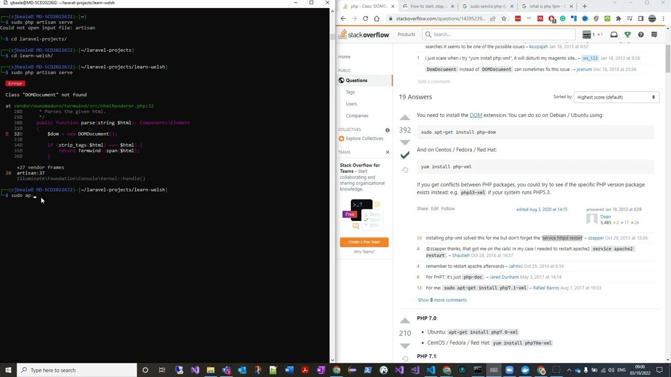Open the new tab plus button

(585, 6)
